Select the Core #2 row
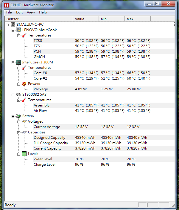Viewport: 179px width, 210px height. [104, 78]
